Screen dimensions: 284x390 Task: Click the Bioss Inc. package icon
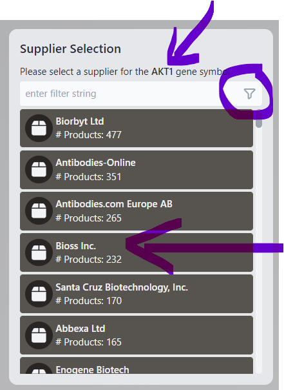(39, 252)
